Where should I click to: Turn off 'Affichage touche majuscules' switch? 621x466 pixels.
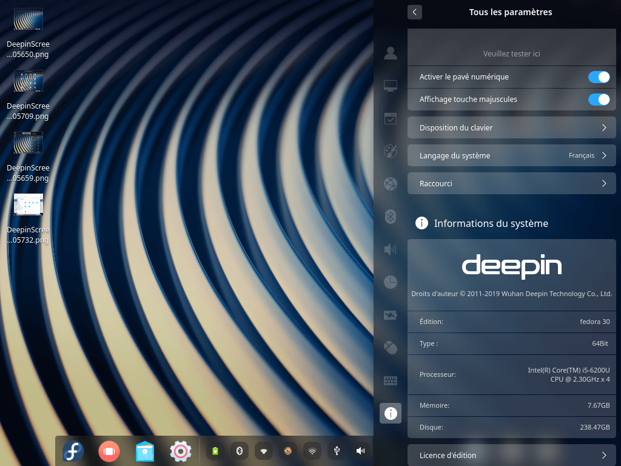coord(599,100)
